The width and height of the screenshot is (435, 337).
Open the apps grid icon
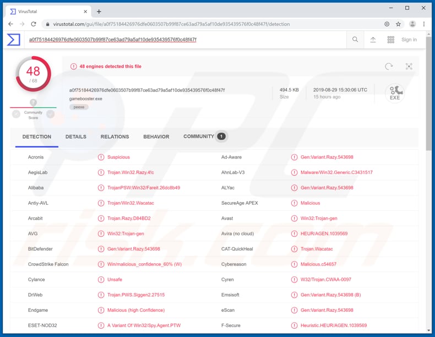click(x=390, y=40)
